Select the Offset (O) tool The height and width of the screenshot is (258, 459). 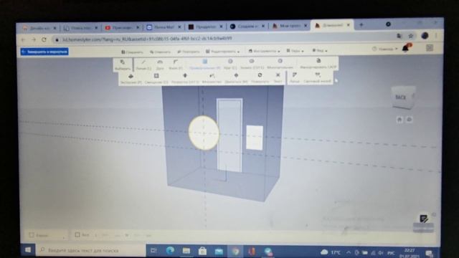tap(156, 79)
